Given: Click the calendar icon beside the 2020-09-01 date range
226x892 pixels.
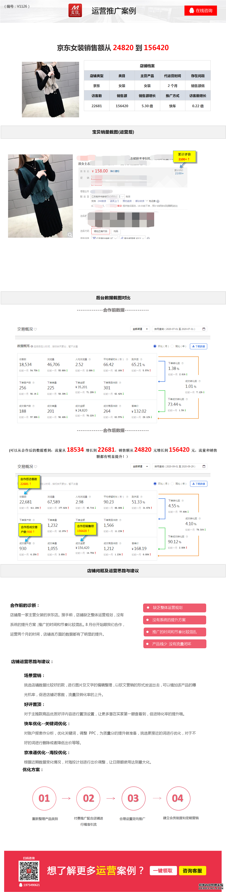Looking at the screenshot, I should click(204, 466).
